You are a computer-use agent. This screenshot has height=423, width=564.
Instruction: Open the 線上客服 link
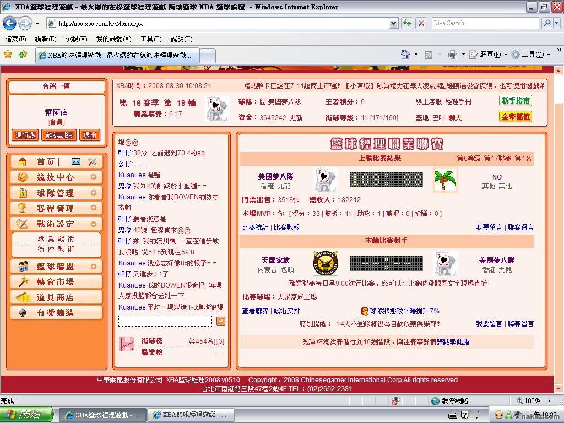429,102
